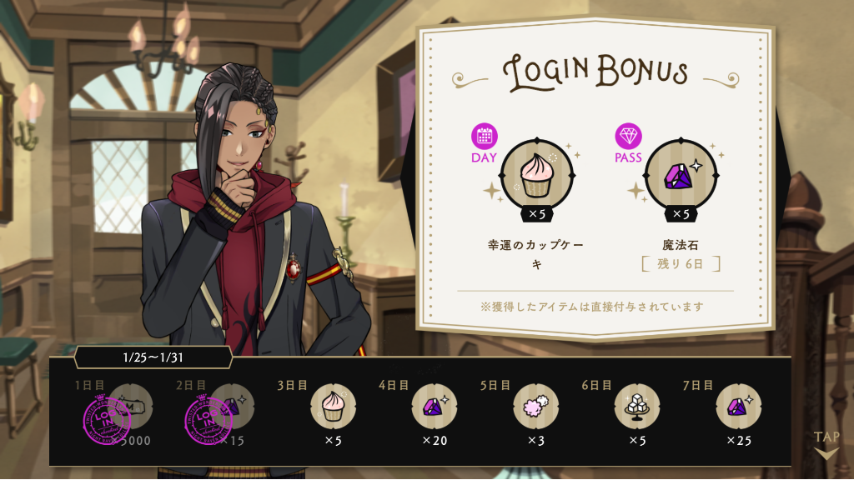The height and width of the screenshot is (480, 854).
Task: Click the 幸運のカップケーキ item name
Action: pyautogui.click(x=536, y=254)
